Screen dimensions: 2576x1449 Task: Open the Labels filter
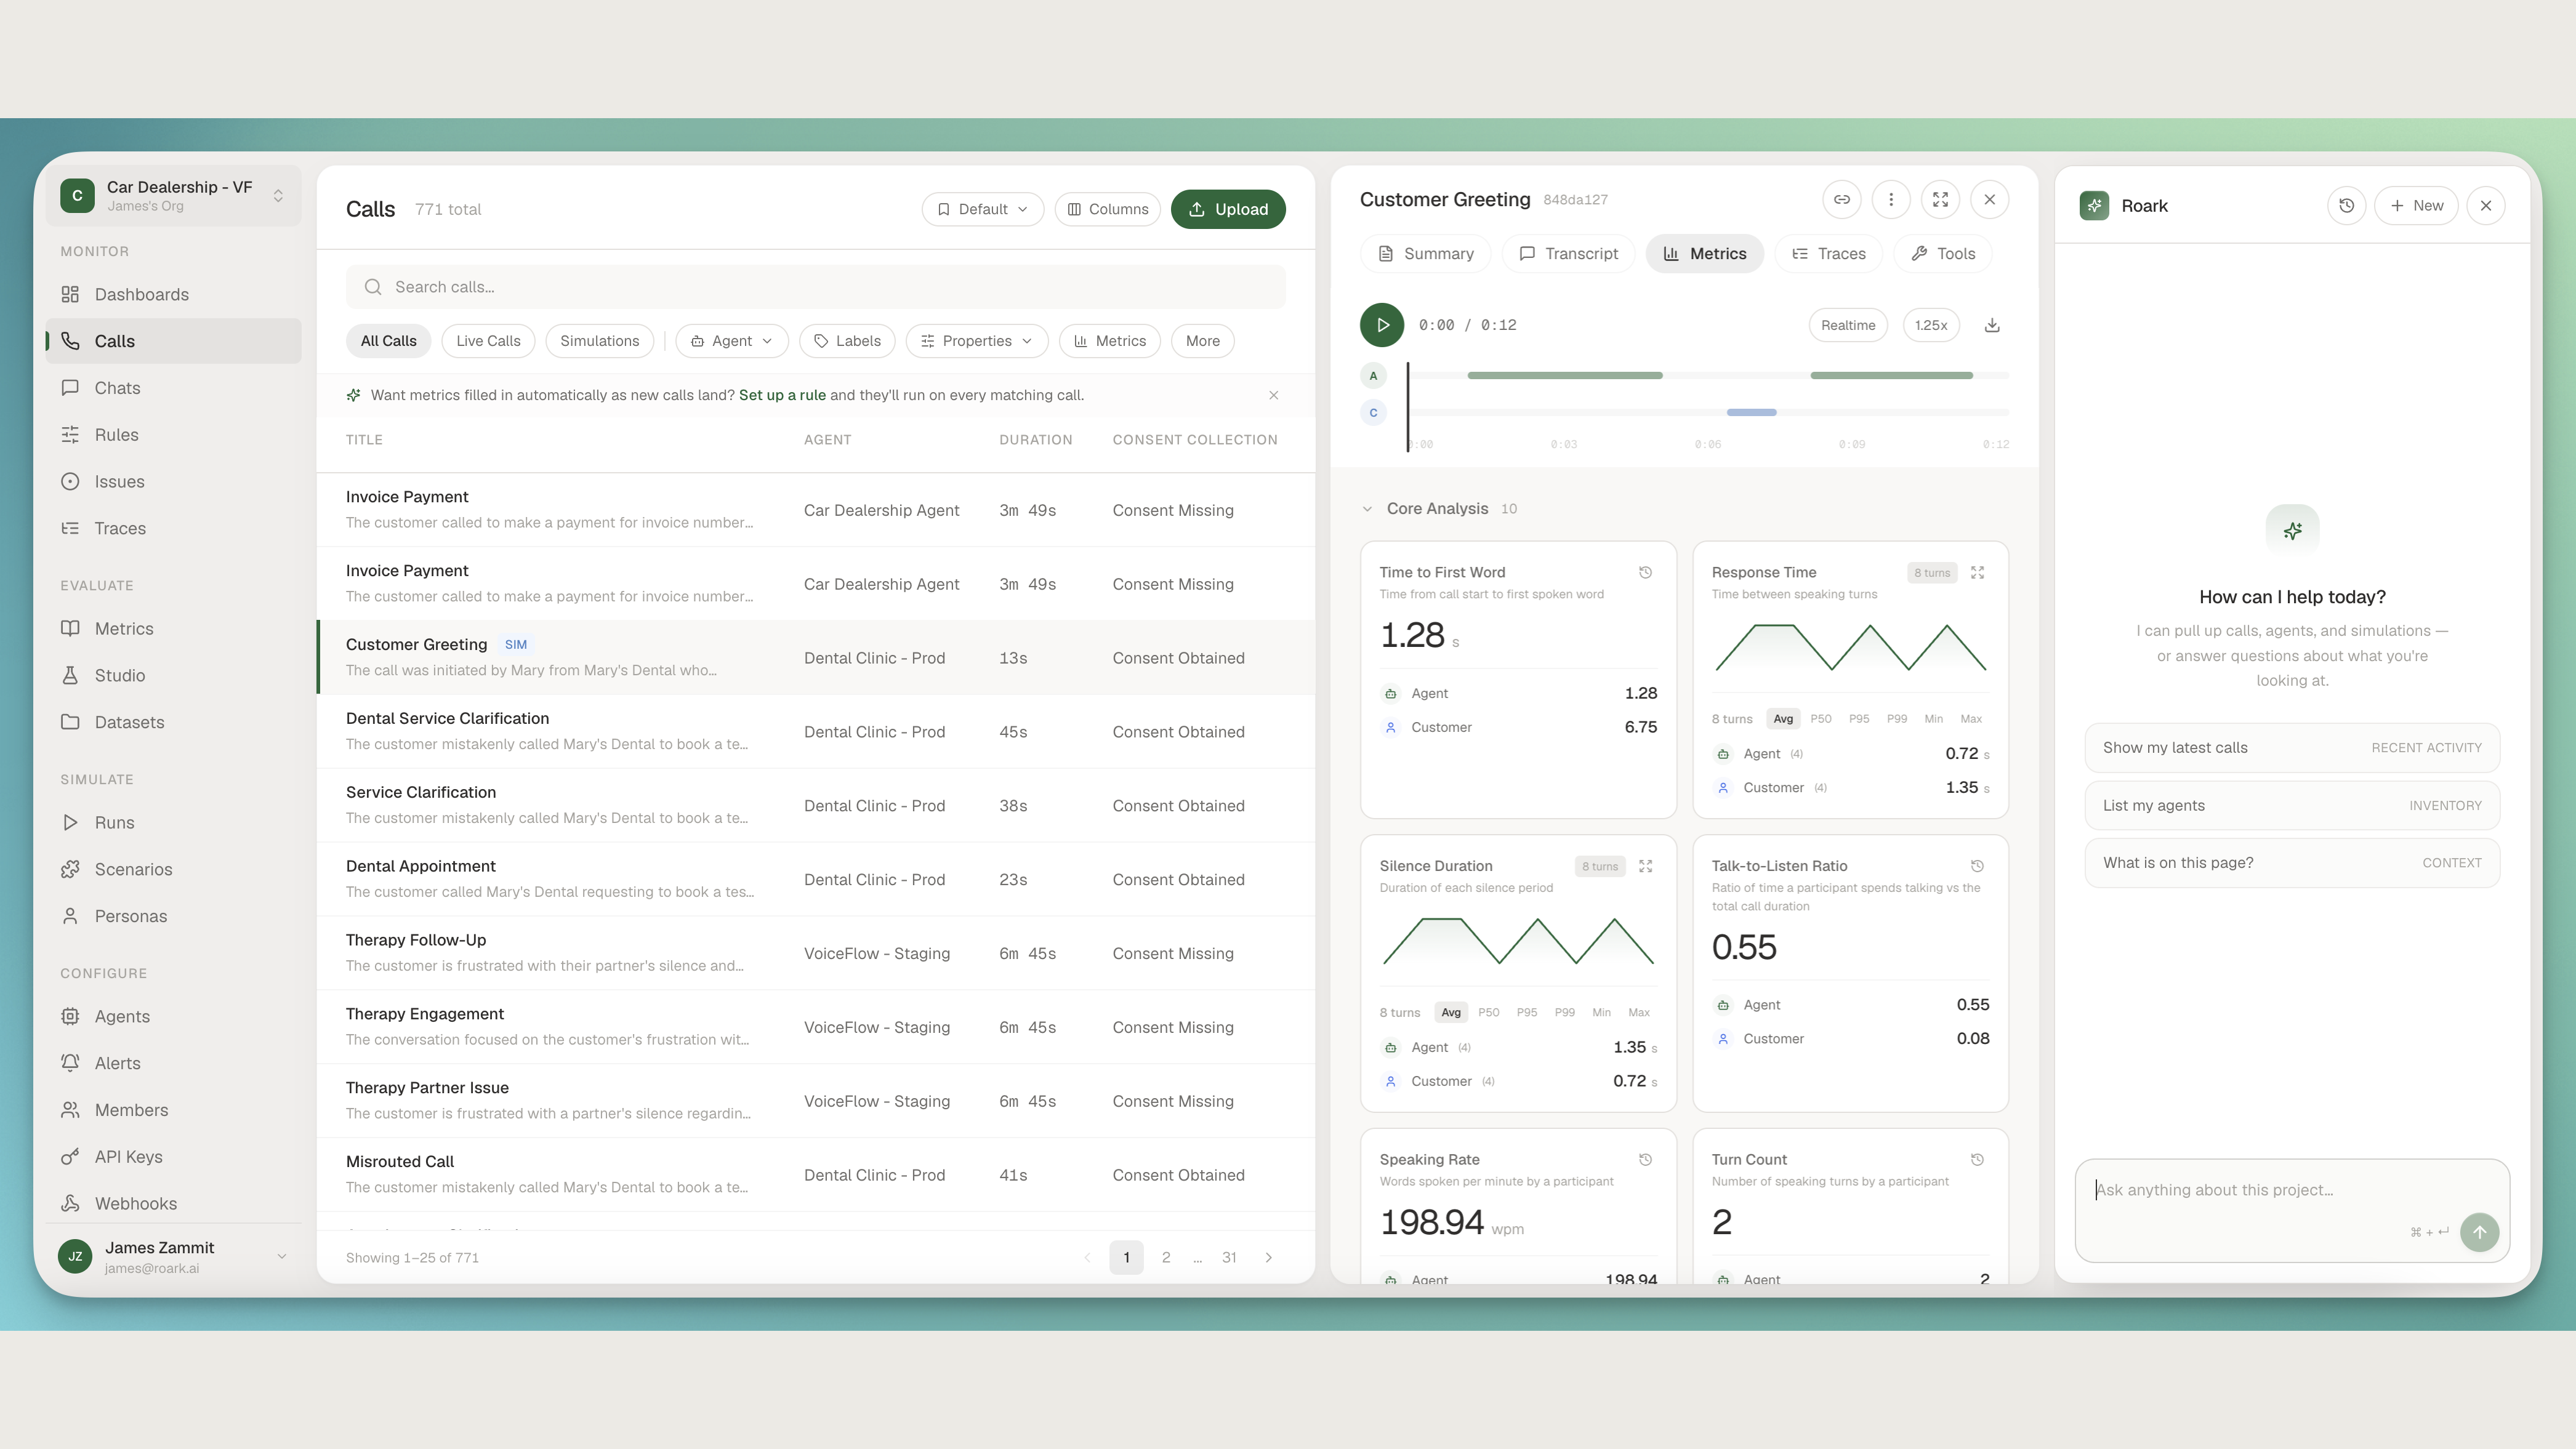click(847, 341)
